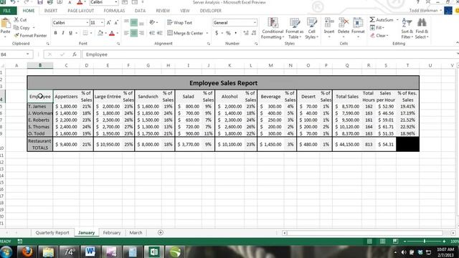Screen dimensions: 459x258
Task: Click Merge & Center button
Action: tap(185, 33)
